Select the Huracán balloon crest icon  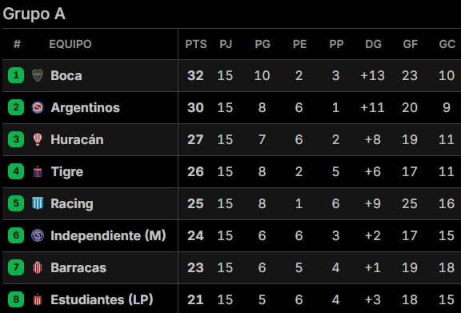[38, 139]
